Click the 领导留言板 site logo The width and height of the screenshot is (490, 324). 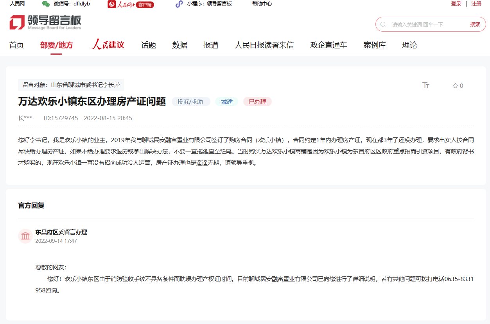pyautogui.click(x=45, y=22)
